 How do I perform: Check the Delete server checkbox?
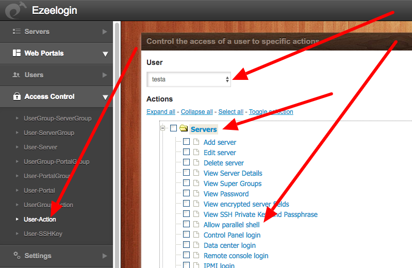(186, 162)
